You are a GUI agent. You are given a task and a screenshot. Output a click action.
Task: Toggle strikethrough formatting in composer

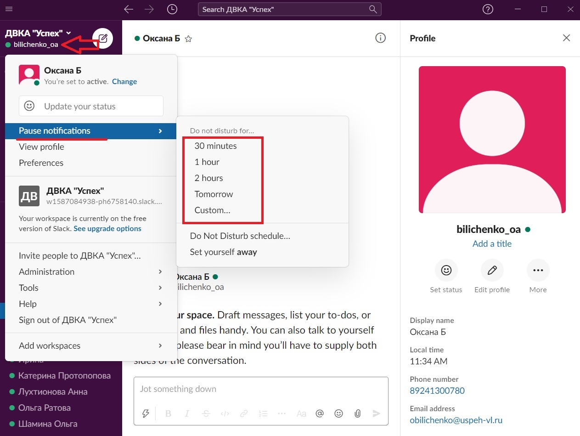206,413
